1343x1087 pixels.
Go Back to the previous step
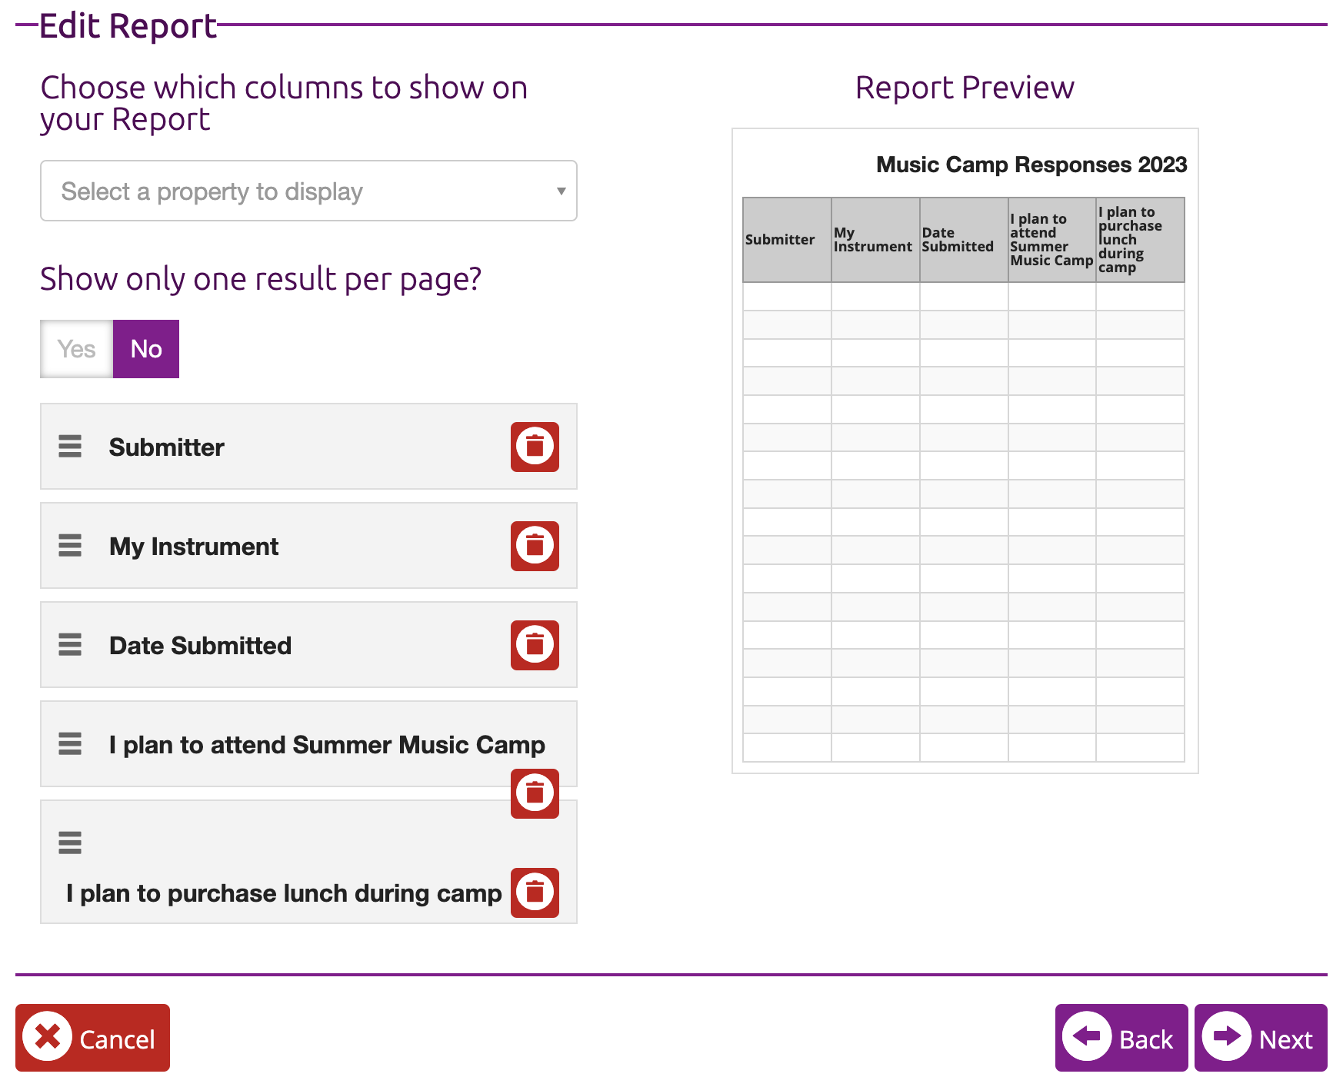(x=1121, y=1038)
